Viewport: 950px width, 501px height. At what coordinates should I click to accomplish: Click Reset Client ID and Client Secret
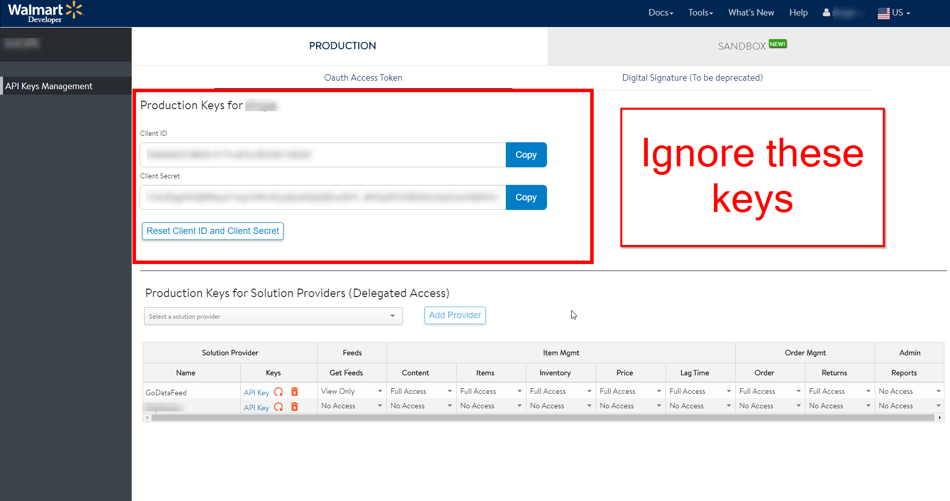coord(212,231)
